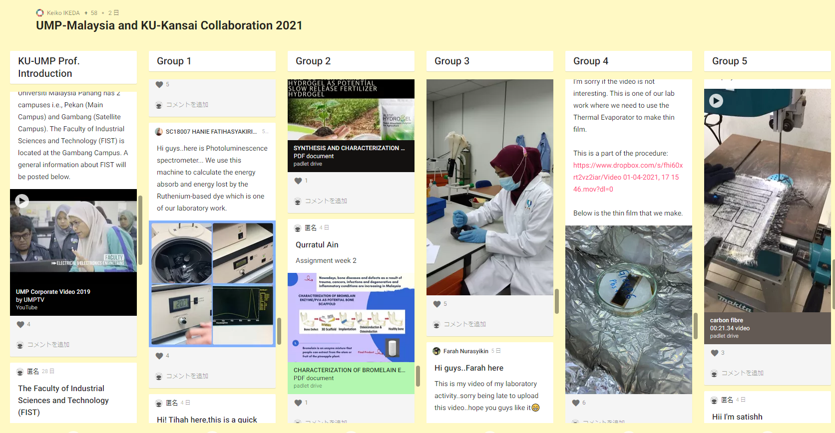Open Keiko IKEDA author name link
Viewport: 835px width, 433px height.
pyautogui.click(x=63, y=13)
